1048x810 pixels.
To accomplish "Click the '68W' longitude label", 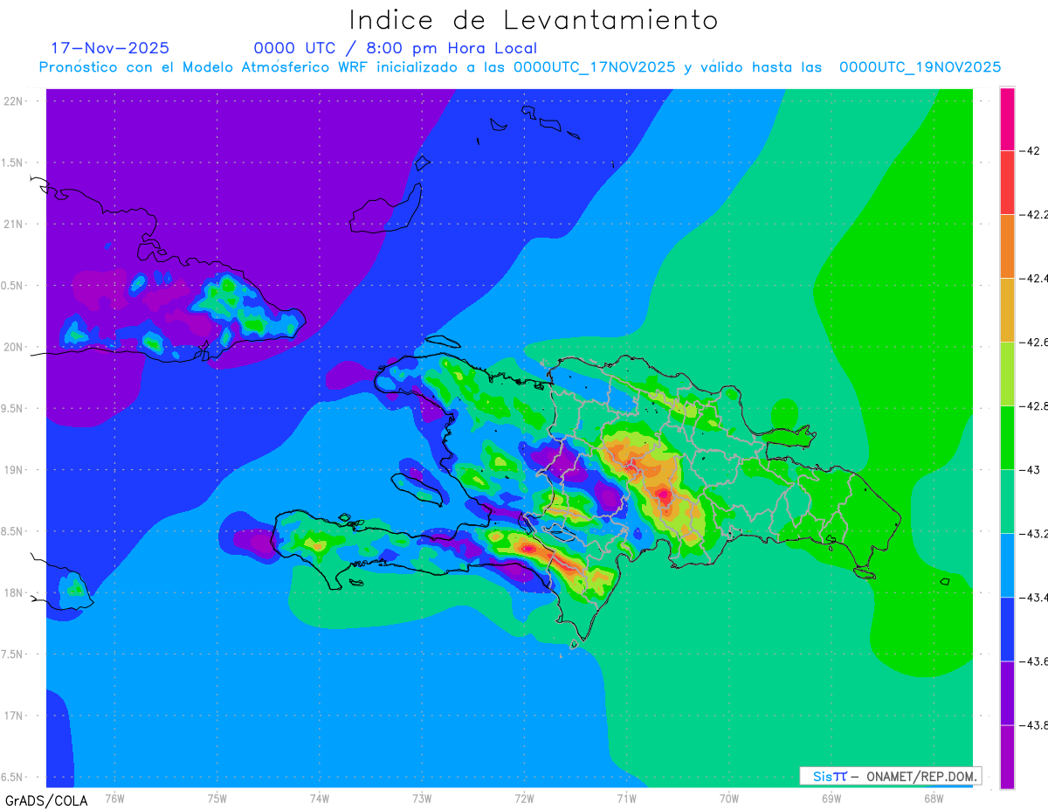I will (934, 798).
